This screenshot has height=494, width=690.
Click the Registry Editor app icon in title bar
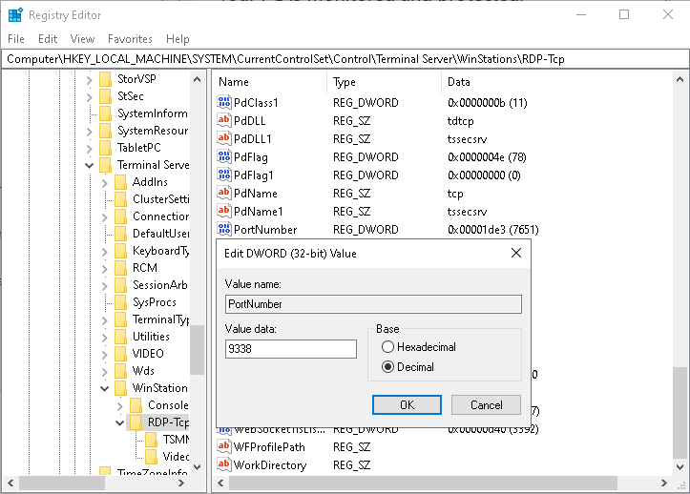click(x=16, y=15)
